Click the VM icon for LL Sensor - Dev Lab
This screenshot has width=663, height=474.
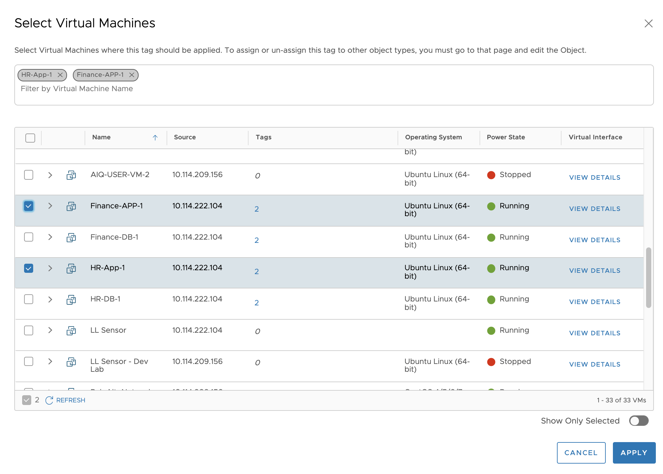pyautogui.click(x=71, y=362)
